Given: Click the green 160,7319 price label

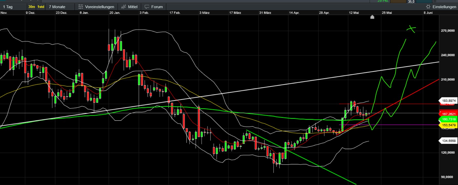Looking at the screenshot, I should pos(448,119).
